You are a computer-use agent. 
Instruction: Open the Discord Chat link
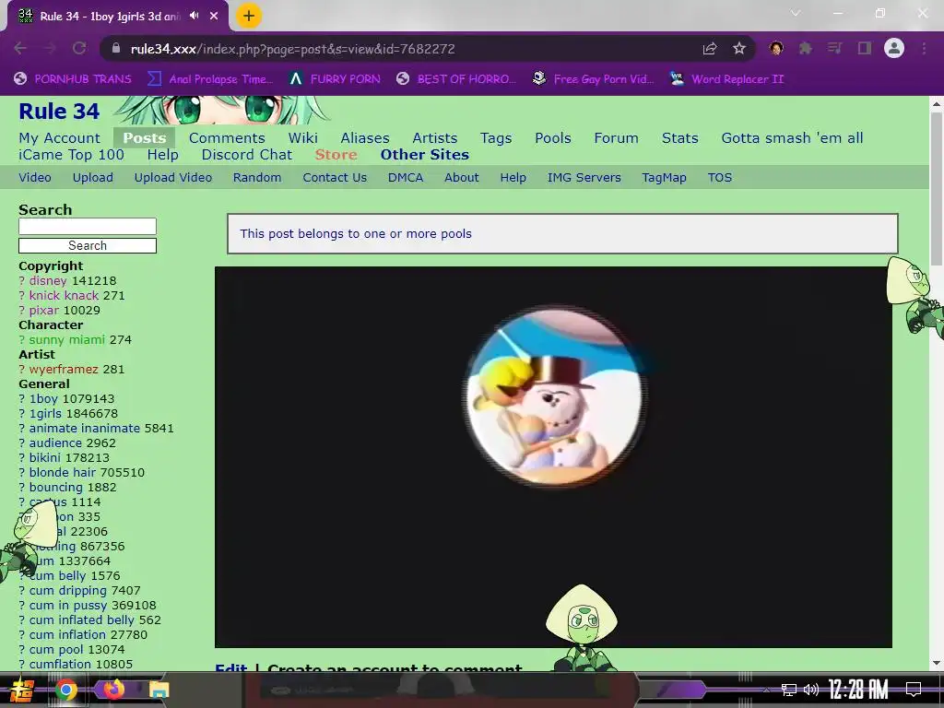247,155
